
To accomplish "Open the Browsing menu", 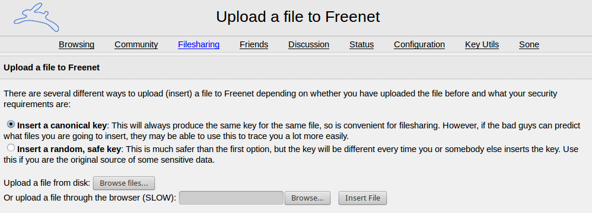I will [x=77, y=44].
